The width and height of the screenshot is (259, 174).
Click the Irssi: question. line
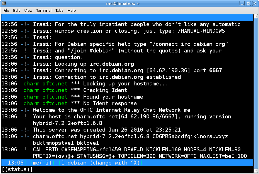(42, 57)
